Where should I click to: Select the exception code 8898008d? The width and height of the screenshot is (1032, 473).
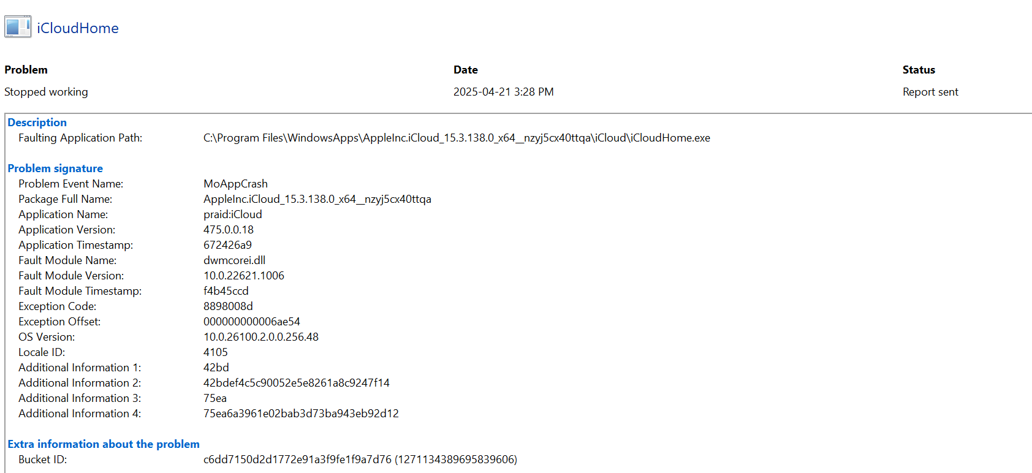click(228, 306)
